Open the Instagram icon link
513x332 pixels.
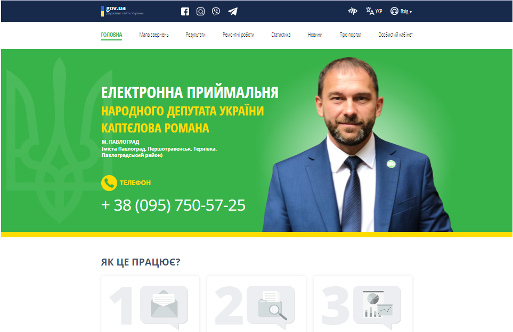point(200,11)
